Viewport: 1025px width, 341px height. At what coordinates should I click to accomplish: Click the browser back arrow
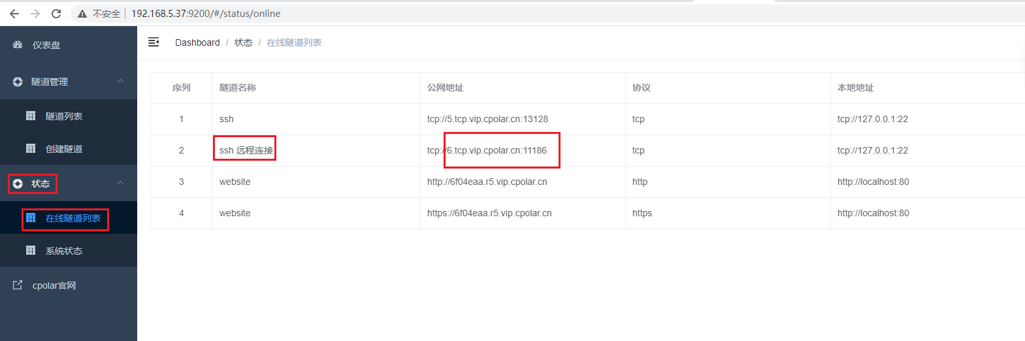[14, 14]
